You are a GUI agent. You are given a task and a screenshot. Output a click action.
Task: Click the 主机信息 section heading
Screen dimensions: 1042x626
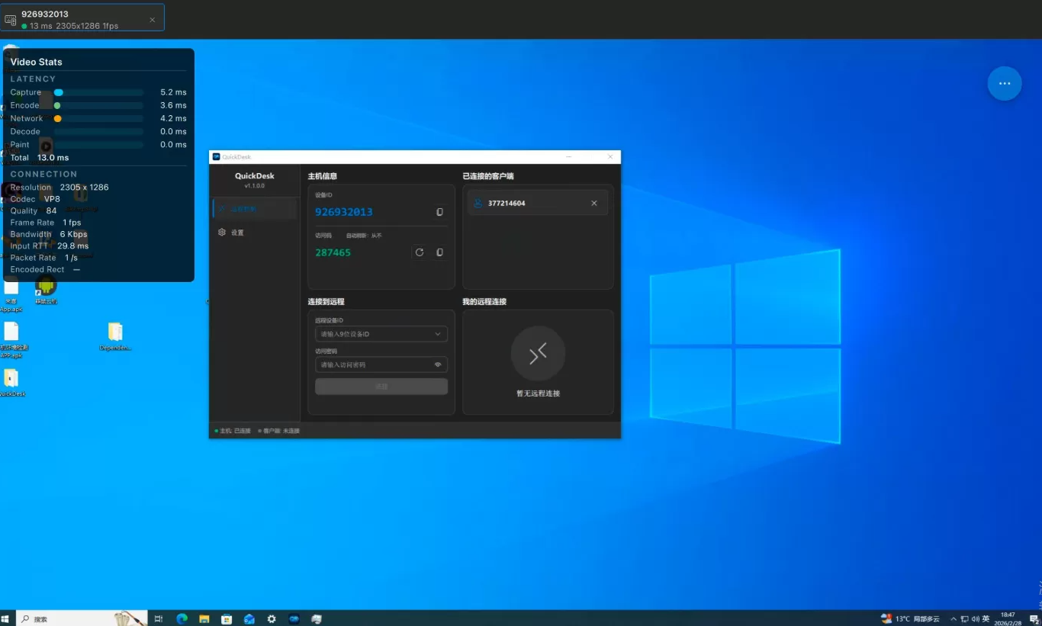(323, 176)
